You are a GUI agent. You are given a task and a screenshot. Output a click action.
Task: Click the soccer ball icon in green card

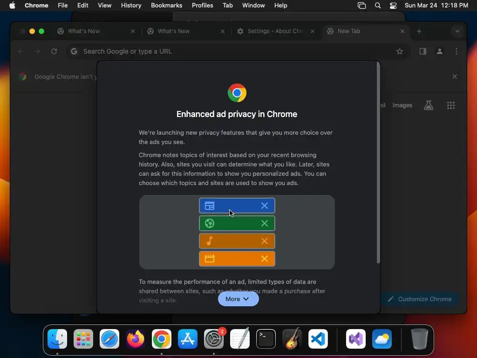tap(210, 223)
